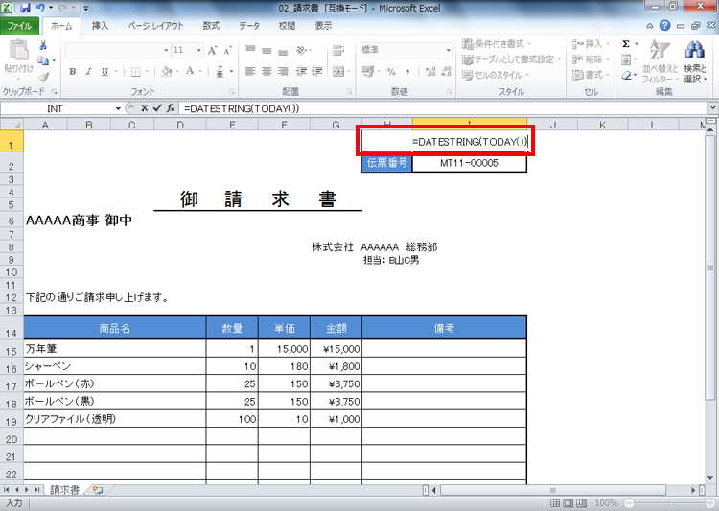Click the Paste clipboard icon
The image size is (719, 511).
tap(19, 50)
